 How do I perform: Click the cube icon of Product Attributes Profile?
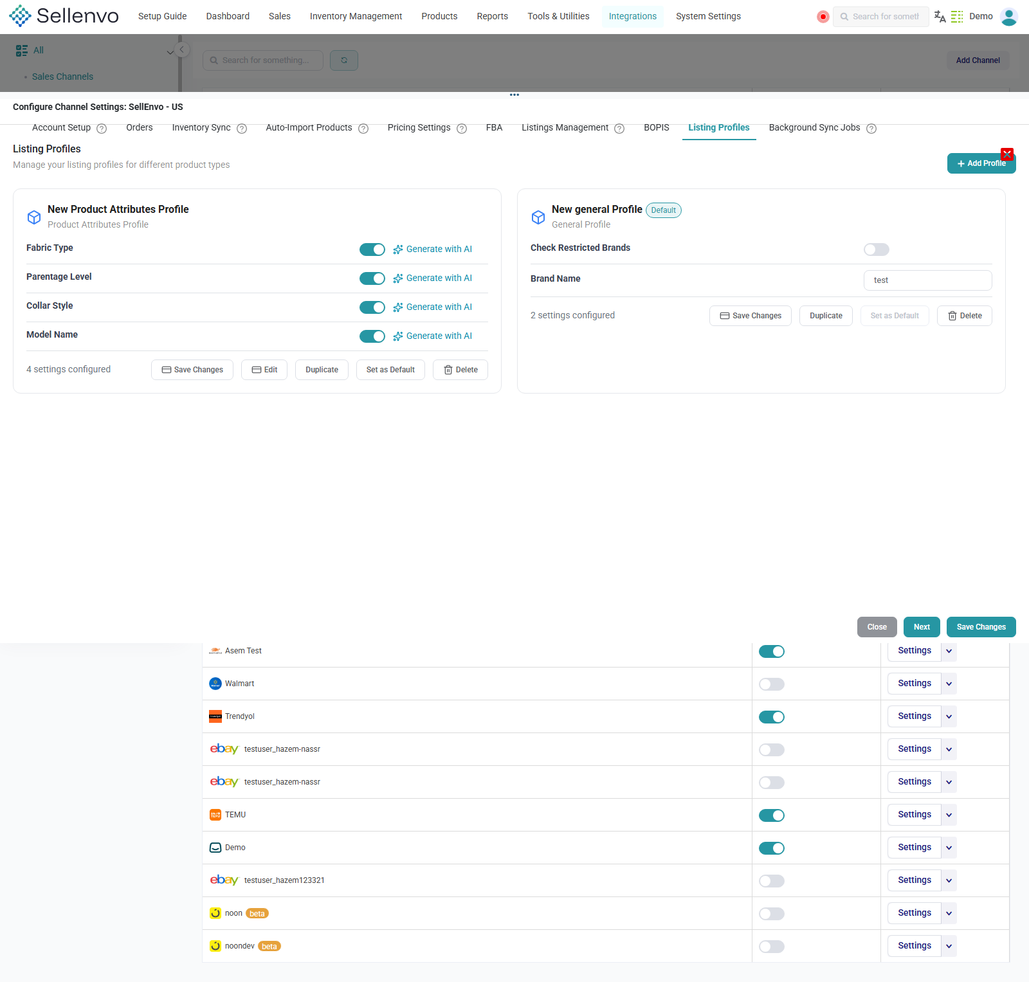tap(34, 217)
